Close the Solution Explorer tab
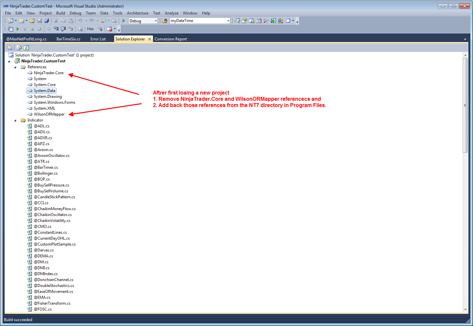Image resolution: width=473 pixels, height=326 pixels. [x=150, y=39]
